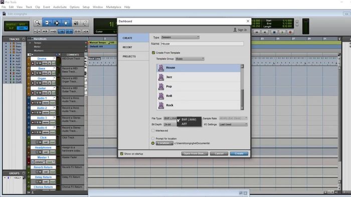Enable Shuffle edit mode
Image resolution: width=351 pixels, height=197 pixels.
pyautogui.click(x=11, y=24)
